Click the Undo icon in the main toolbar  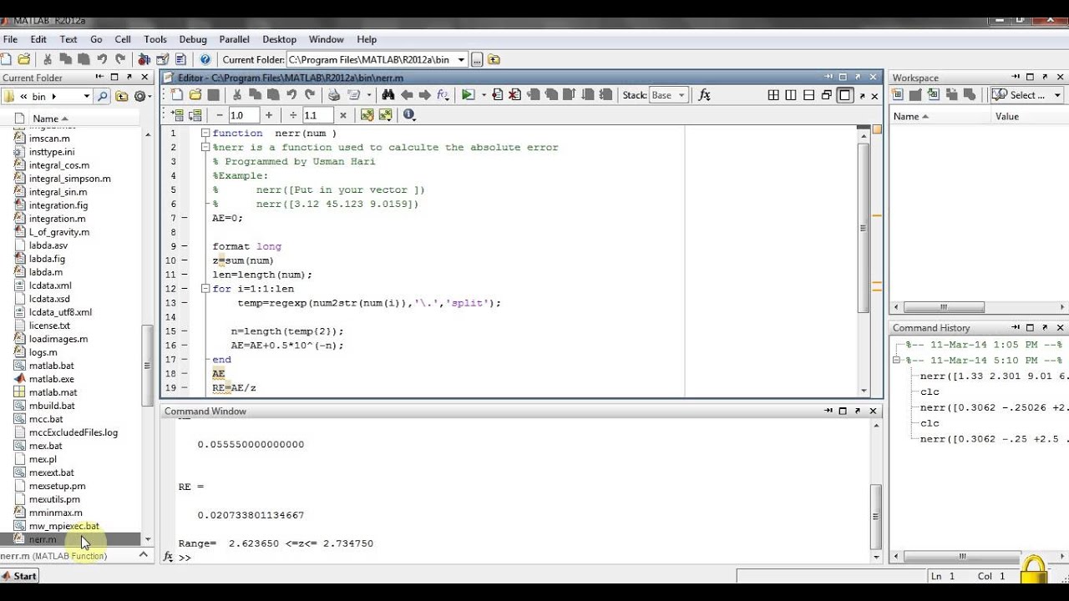pos(102,59)
